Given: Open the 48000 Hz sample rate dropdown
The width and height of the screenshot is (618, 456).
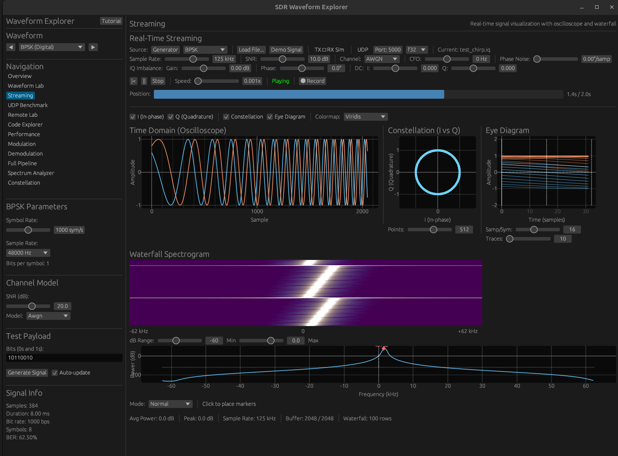Looking at the screenshot, I should [28, 253].
